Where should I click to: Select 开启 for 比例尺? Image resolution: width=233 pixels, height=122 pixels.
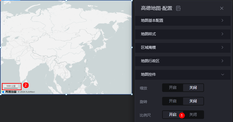173,115
